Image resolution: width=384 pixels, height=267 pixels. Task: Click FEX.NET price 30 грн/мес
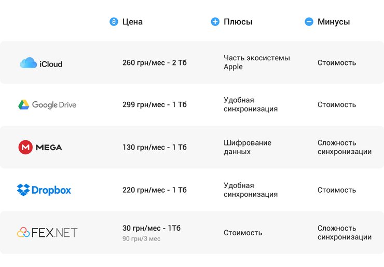pos(151,228)
